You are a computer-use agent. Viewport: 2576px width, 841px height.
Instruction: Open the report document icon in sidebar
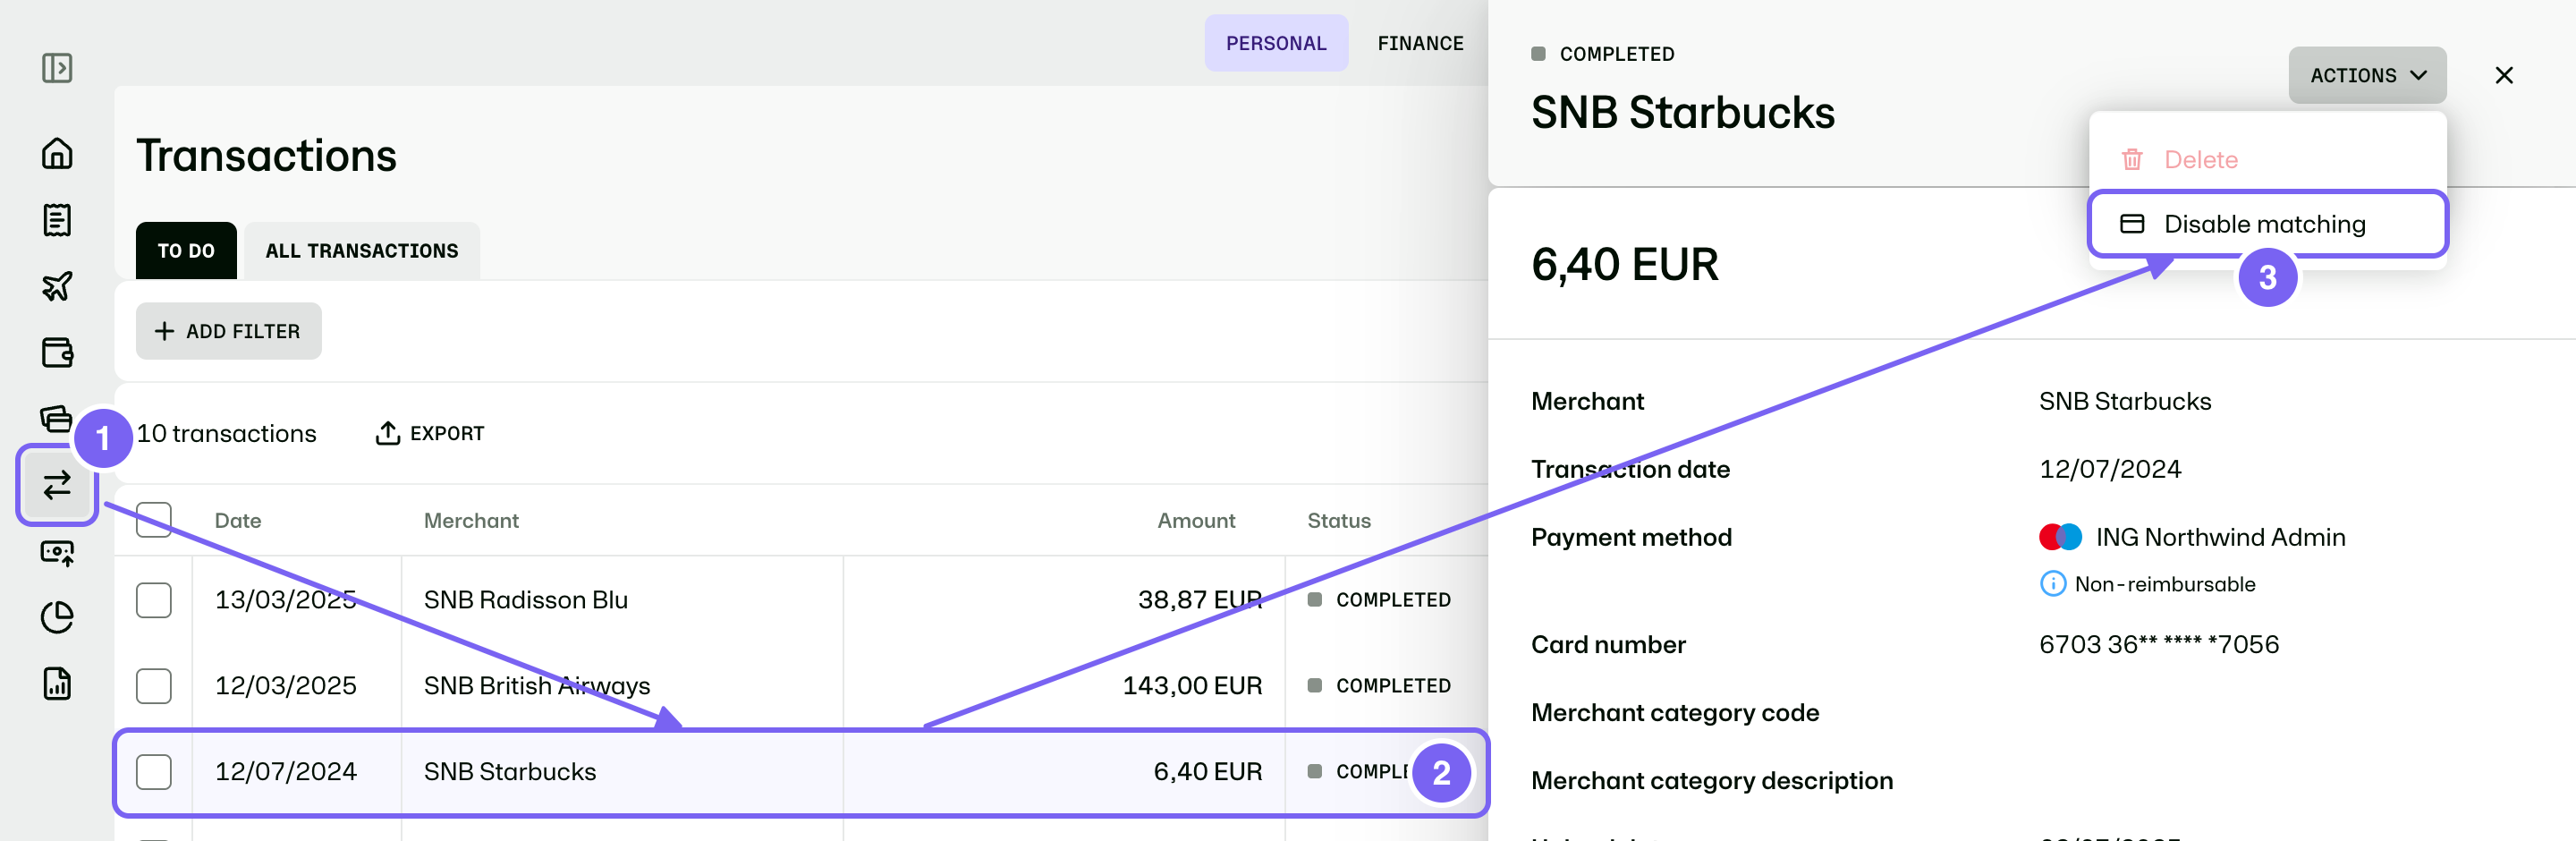tap(57, 684)
